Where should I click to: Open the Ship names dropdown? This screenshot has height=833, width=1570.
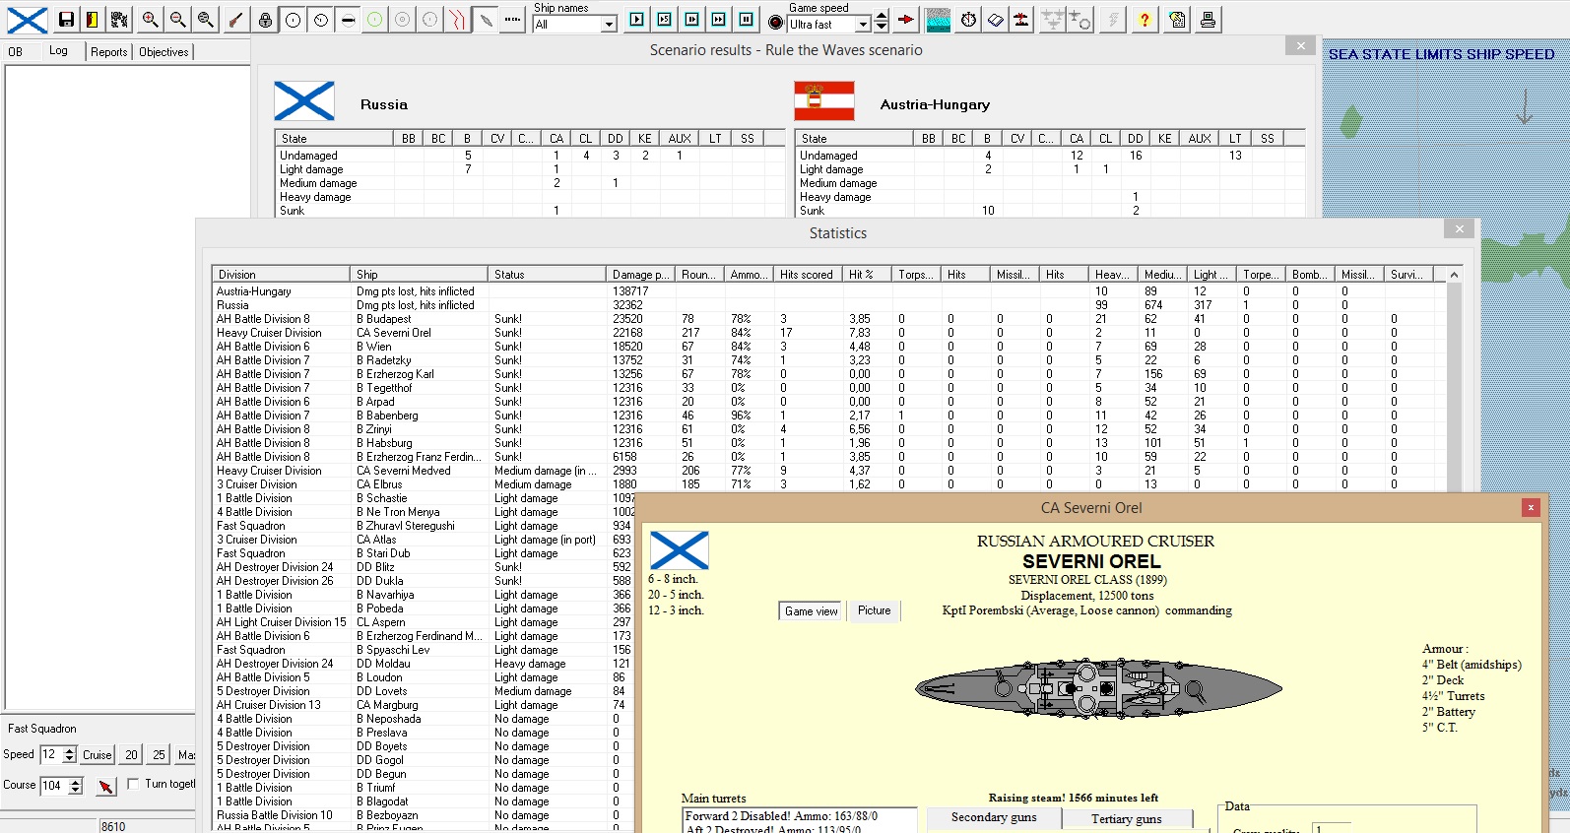[609, 25]
